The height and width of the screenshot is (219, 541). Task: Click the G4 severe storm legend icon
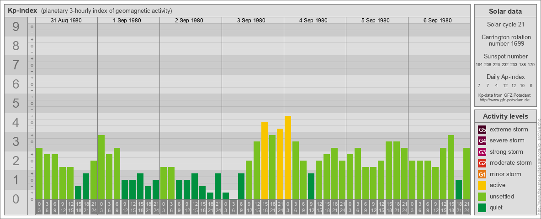[483, 141]
